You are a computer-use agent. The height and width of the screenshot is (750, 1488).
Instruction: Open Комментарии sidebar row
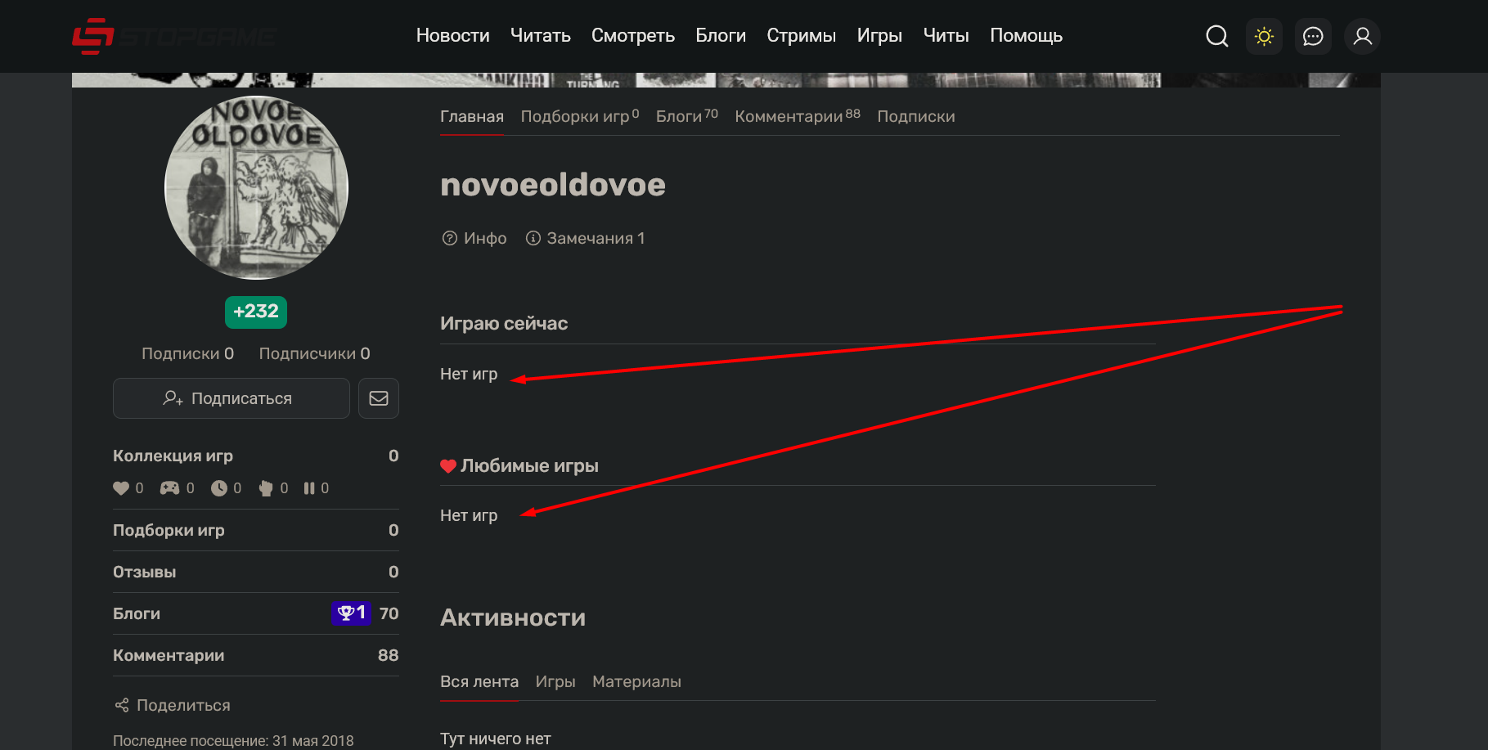pyautogui.click(x=256, y=655)
